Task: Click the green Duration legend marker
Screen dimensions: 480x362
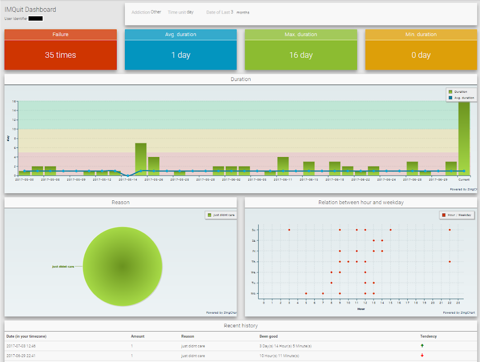Action: point(450,92)
